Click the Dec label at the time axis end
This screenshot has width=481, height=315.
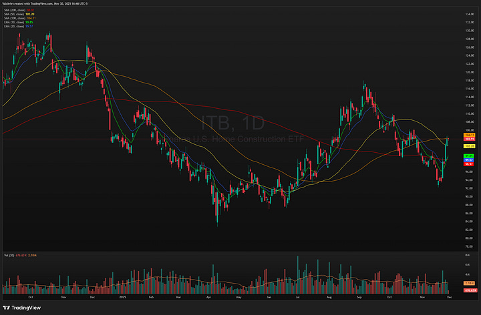450,297
